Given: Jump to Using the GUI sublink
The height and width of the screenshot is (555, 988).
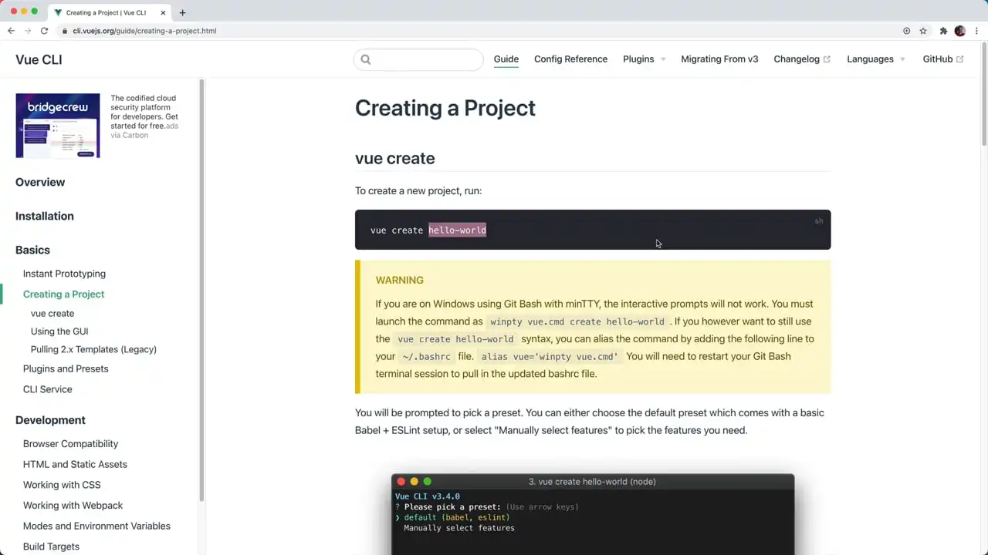Looking at the screenshot, I should click(59, 331).
